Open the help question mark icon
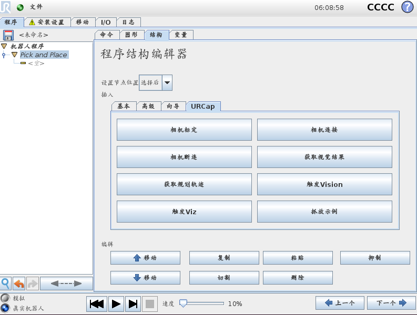Image resolution: width=417 pixels, height=315 pixels. point(407,7)
